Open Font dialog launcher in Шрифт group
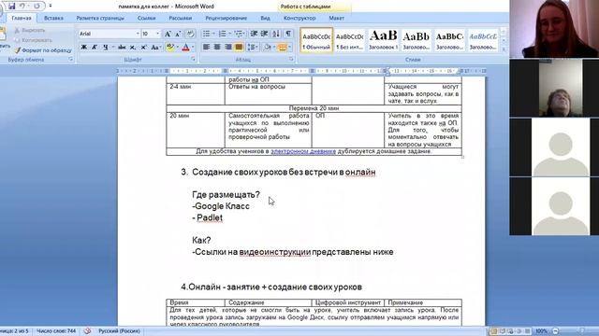The image size is (599, 336). 193,60
